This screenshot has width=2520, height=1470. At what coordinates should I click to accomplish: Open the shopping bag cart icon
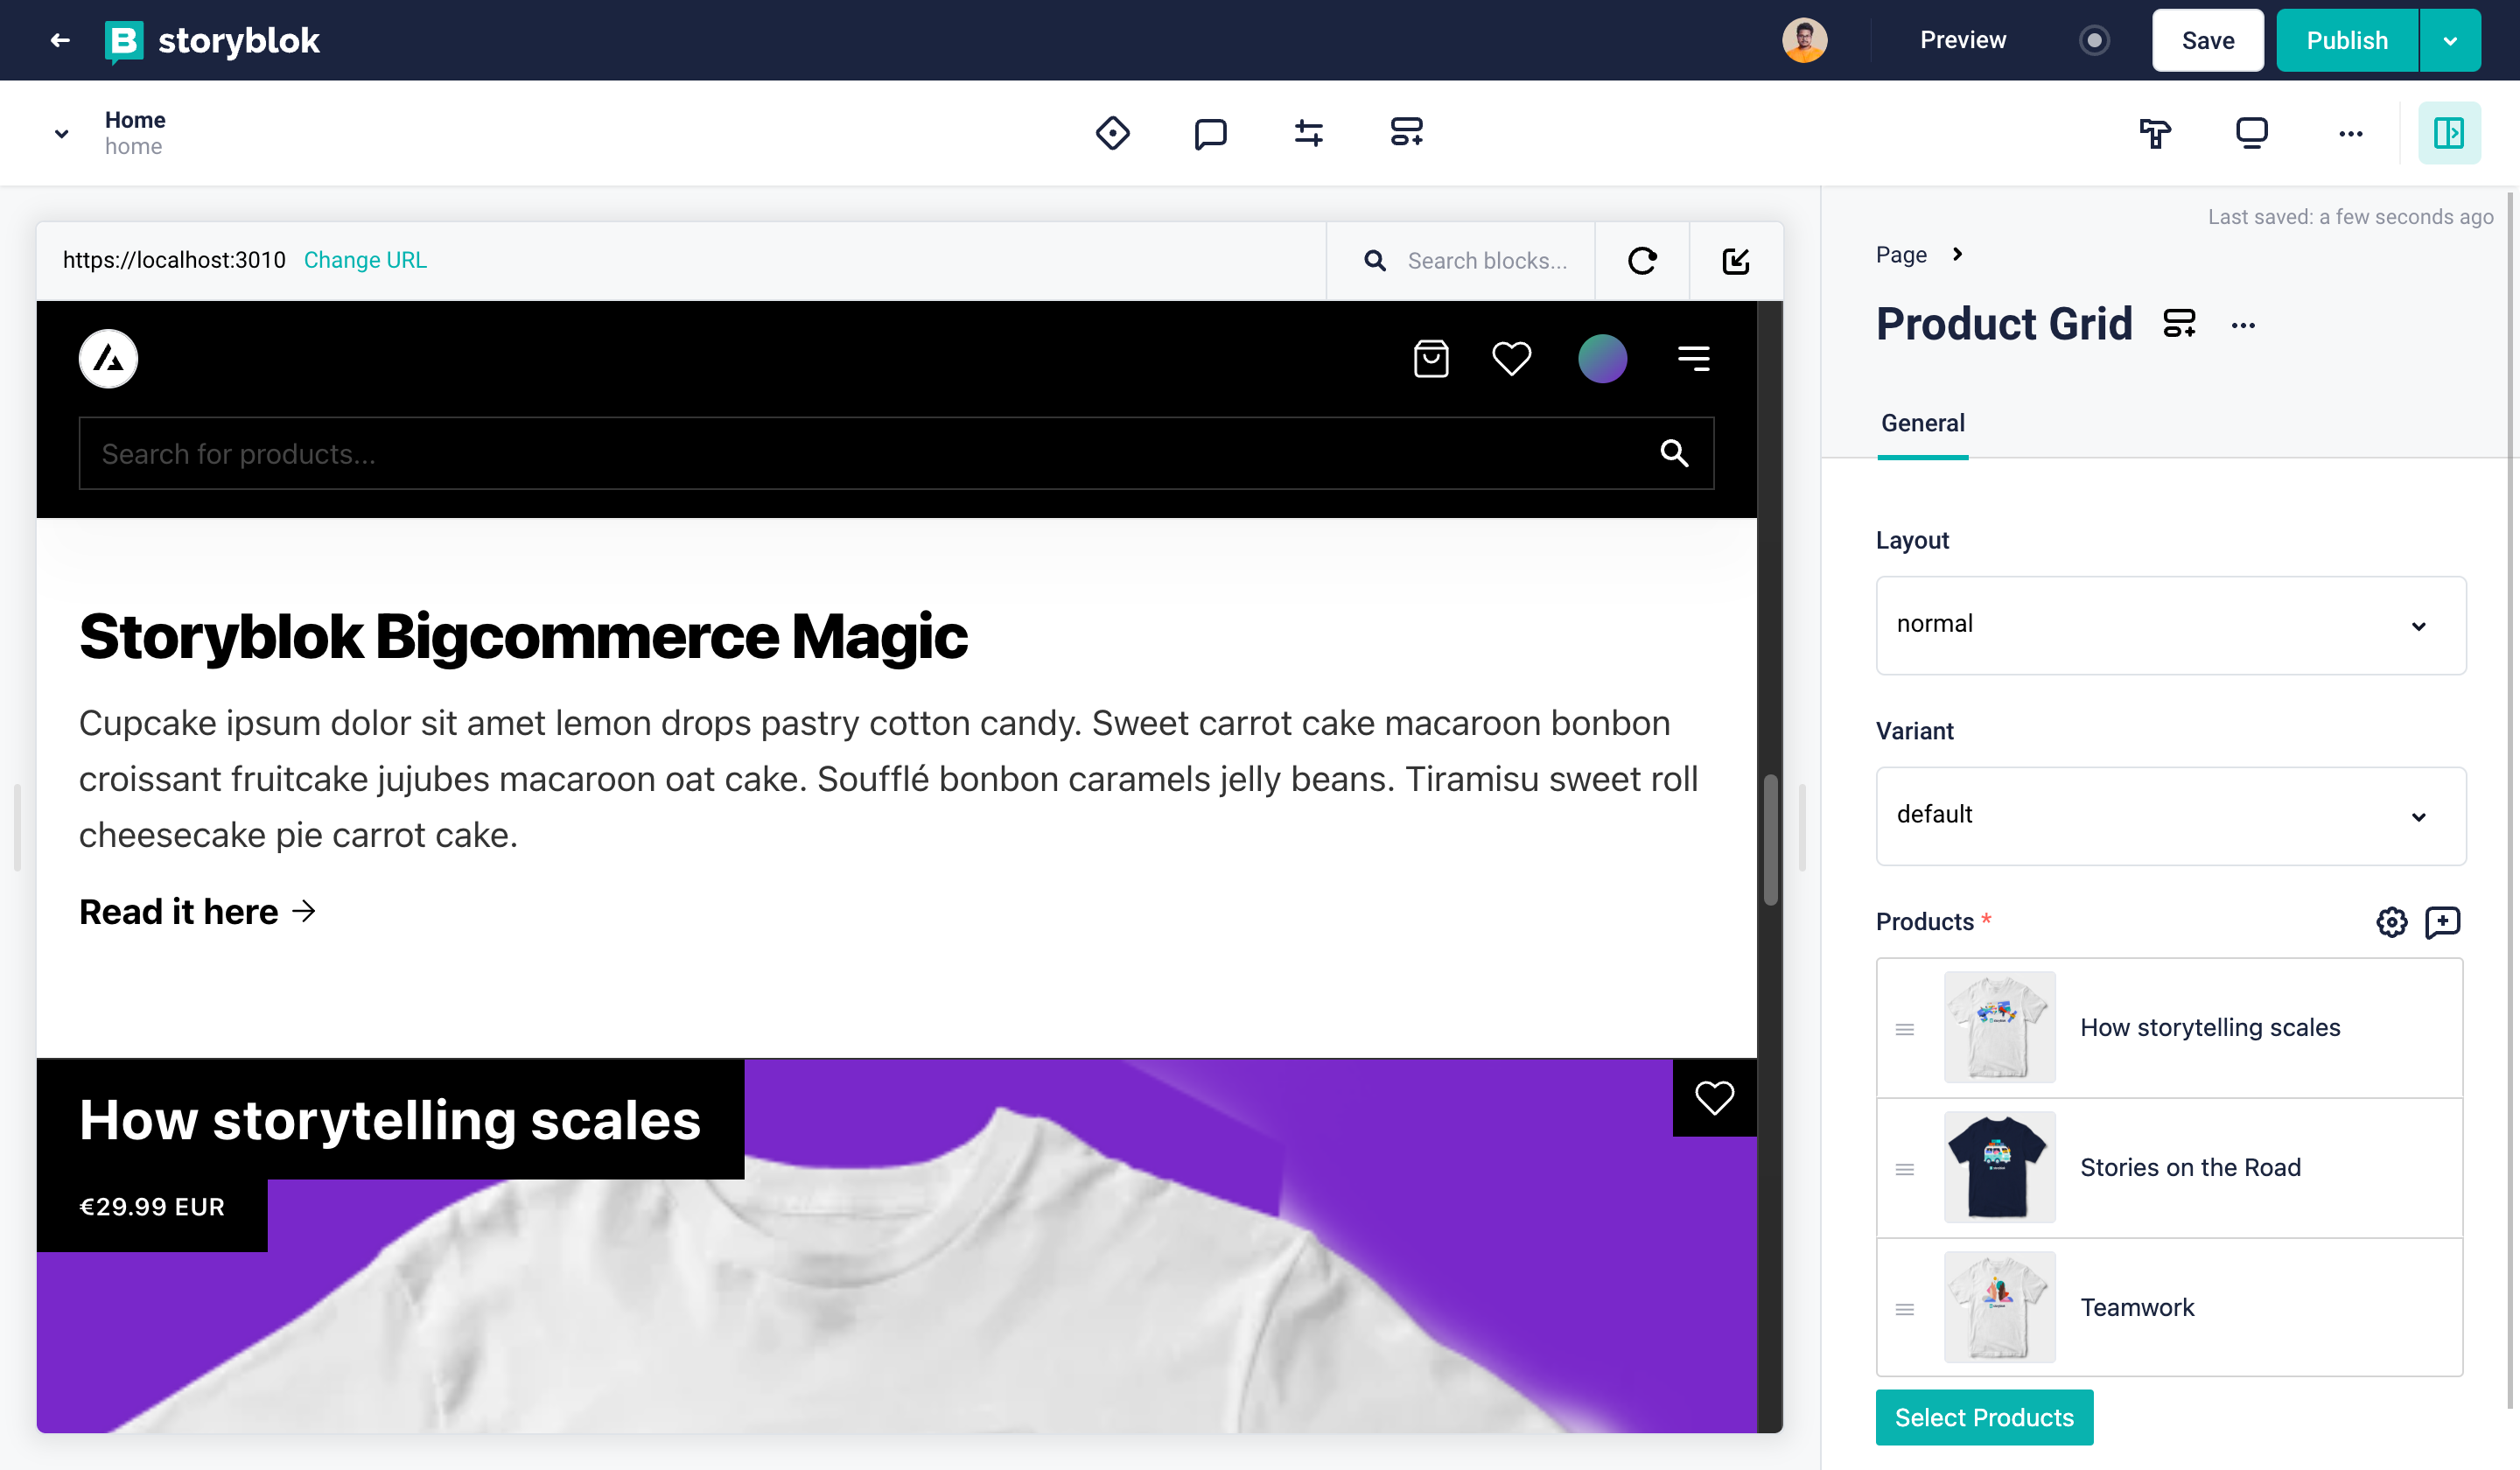[1431, 358]
